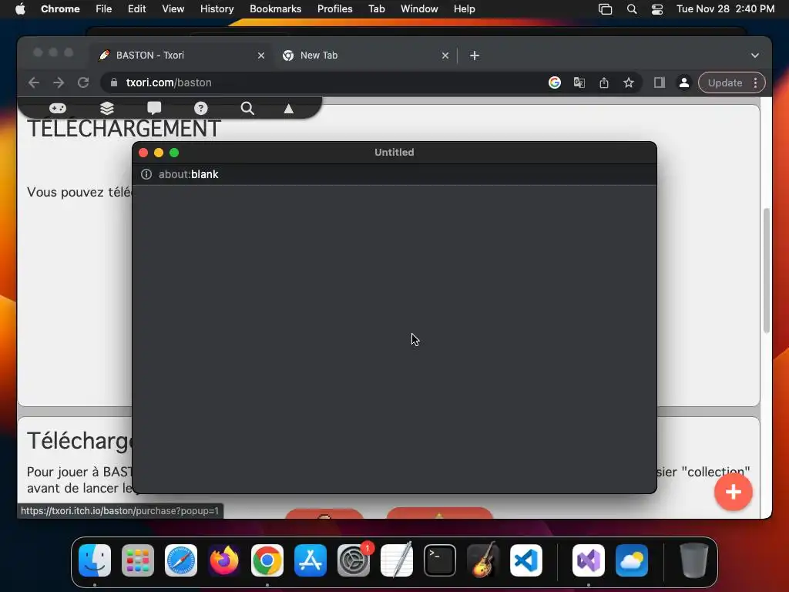Image resolution: width=789 pixels, height=592 pixels.
Task: Open the Chrome app menu
Action: pyautogui.click(x=60, y=9)
